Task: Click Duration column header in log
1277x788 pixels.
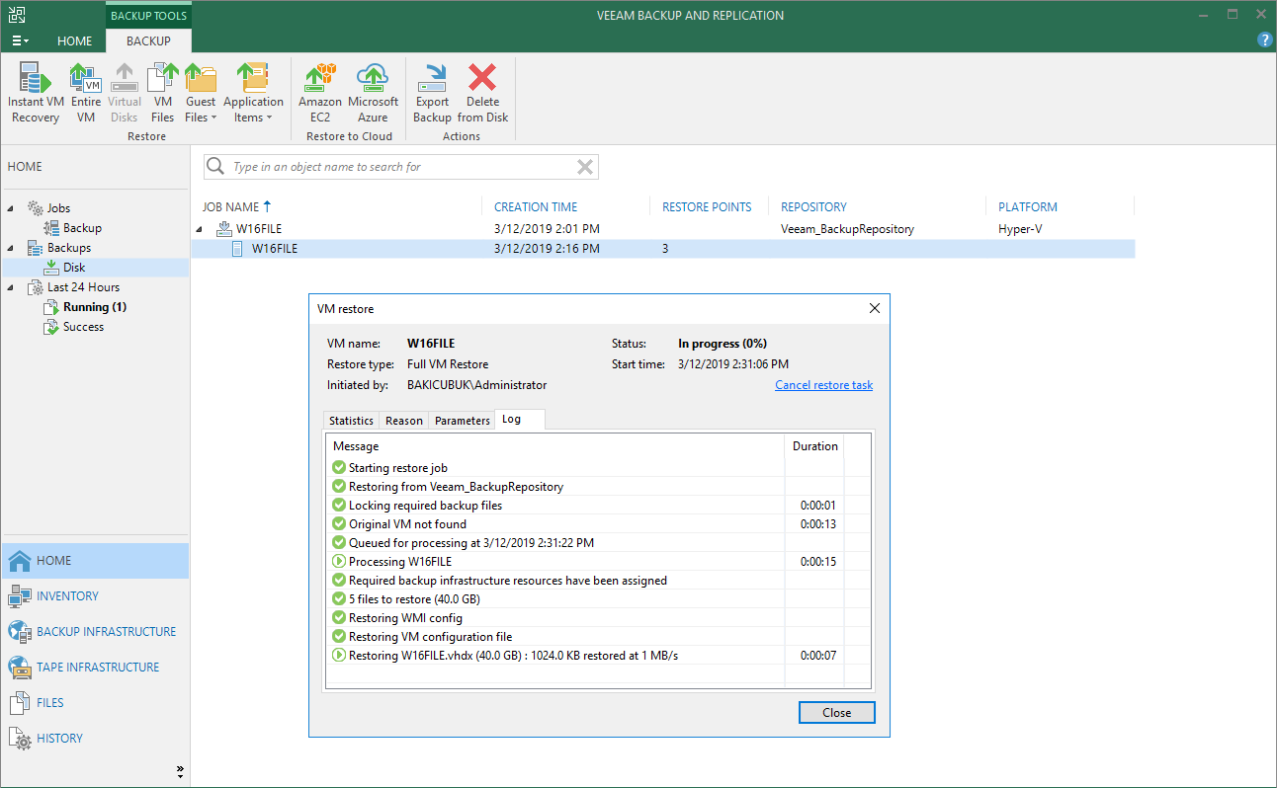Action: tap(815, 446)
